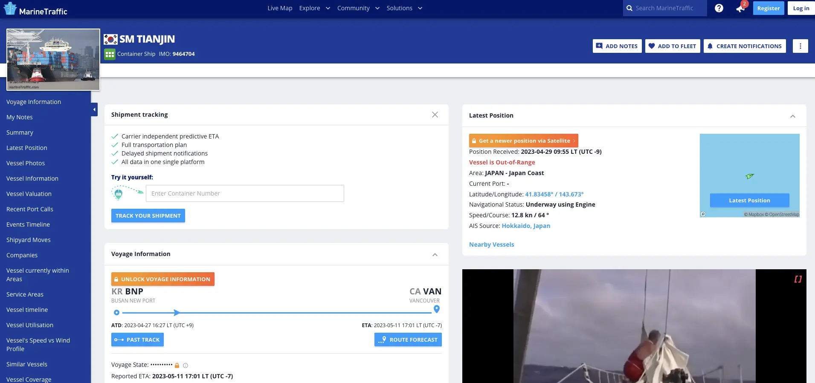Close the Shipment tracking panel
The height and width of the screenshot is (383, 815).
click(435, 115)
